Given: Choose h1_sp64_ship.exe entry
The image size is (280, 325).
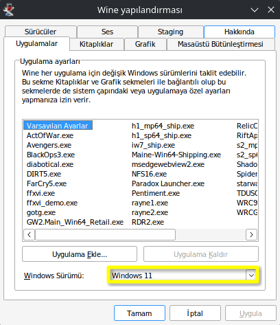Looking at the screenshot, I should [161, 135].
